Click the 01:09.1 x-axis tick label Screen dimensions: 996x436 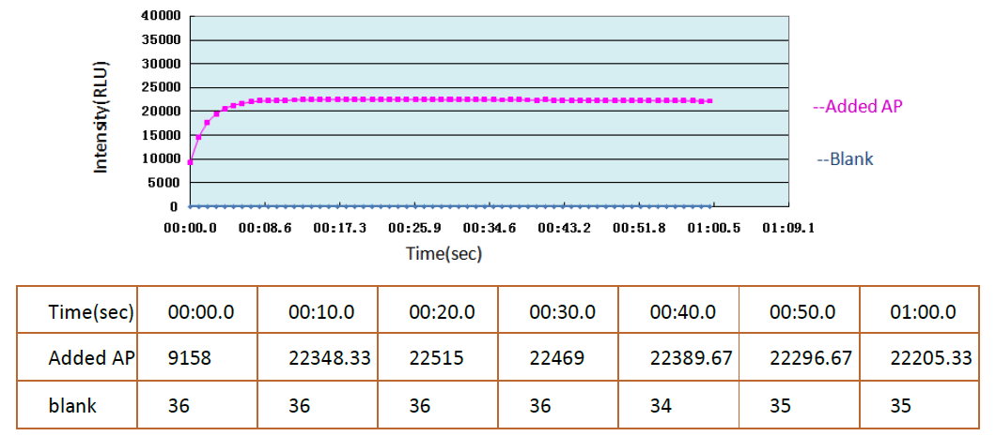[x=787, y=228]
